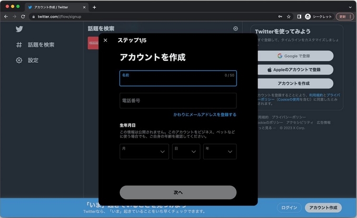Click the 更新 update button in Chrome
The width and height of the screenshot is (357, 218).
click(345, 17)
